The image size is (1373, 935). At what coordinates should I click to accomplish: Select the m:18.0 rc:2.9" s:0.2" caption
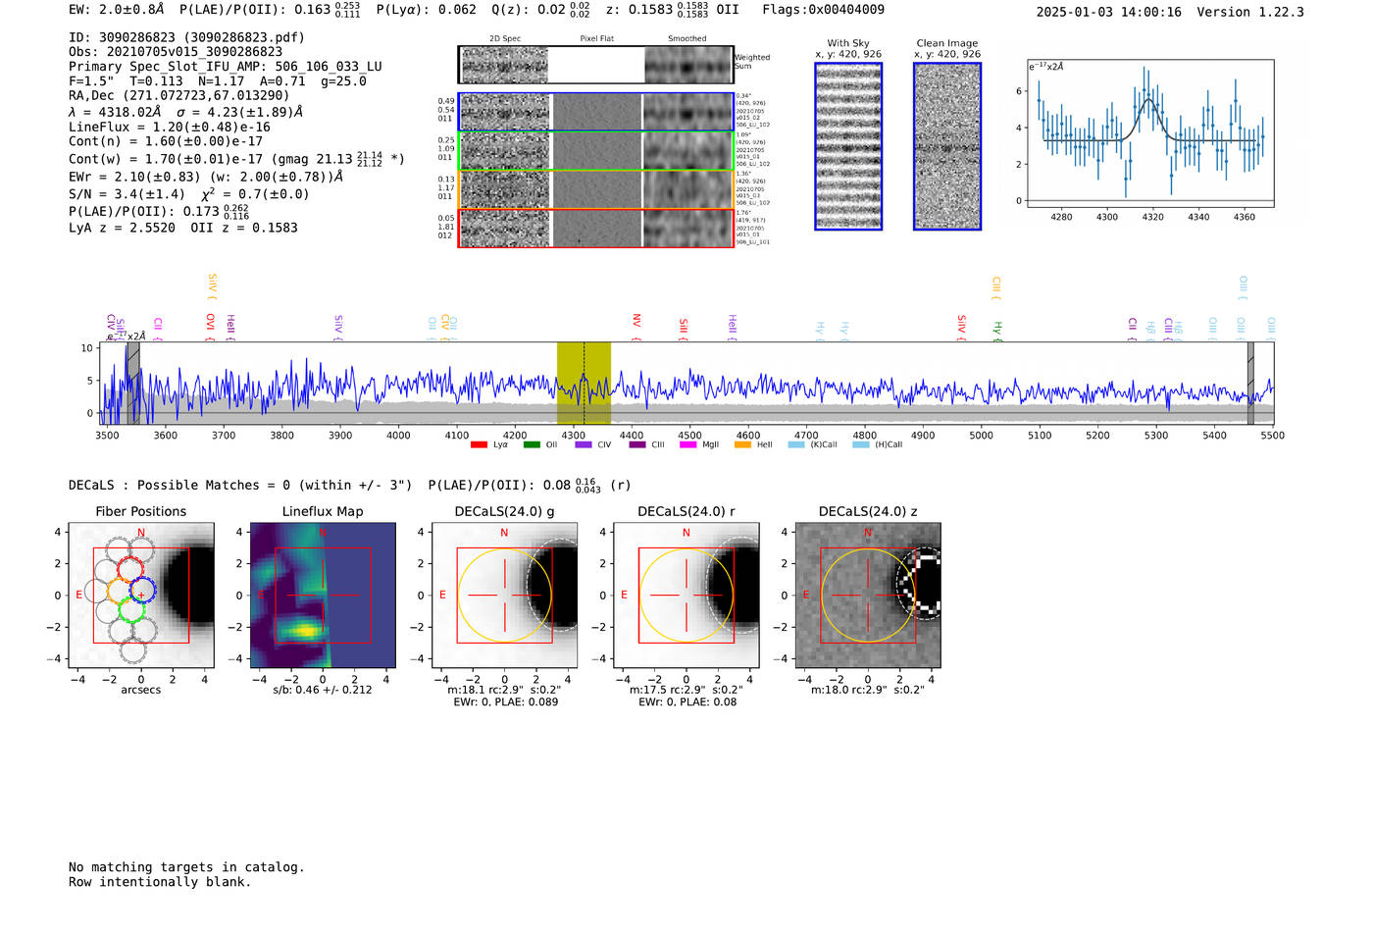click(x=868, y=690)
